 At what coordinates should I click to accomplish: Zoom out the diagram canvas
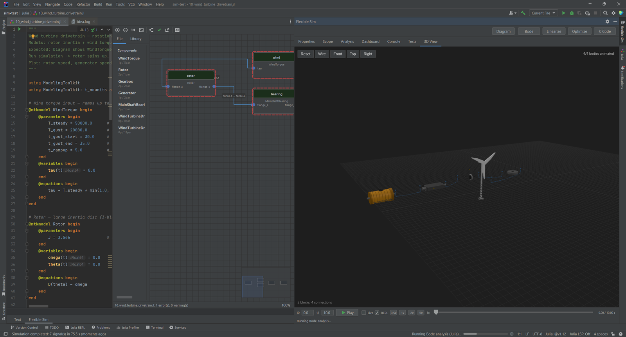click(x=125, y=30)
